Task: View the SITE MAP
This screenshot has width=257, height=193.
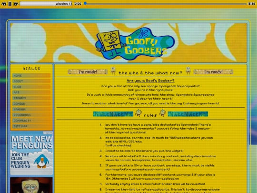Action: click(x=31, y=126)
